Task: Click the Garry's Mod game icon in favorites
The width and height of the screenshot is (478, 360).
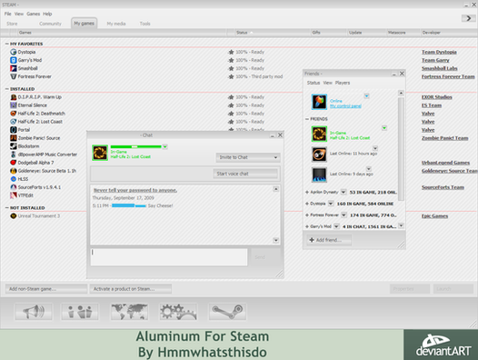Action: [13, 60]
